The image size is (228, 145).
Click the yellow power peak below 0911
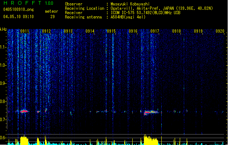point(24,140)
